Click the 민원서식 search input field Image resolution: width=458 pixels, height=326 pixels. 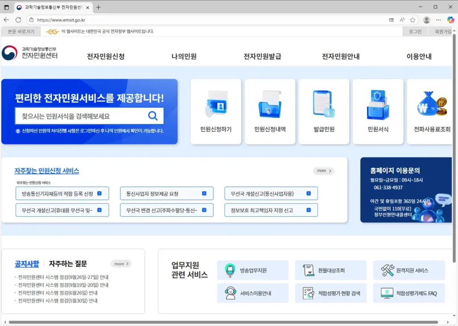coord(81,116)
